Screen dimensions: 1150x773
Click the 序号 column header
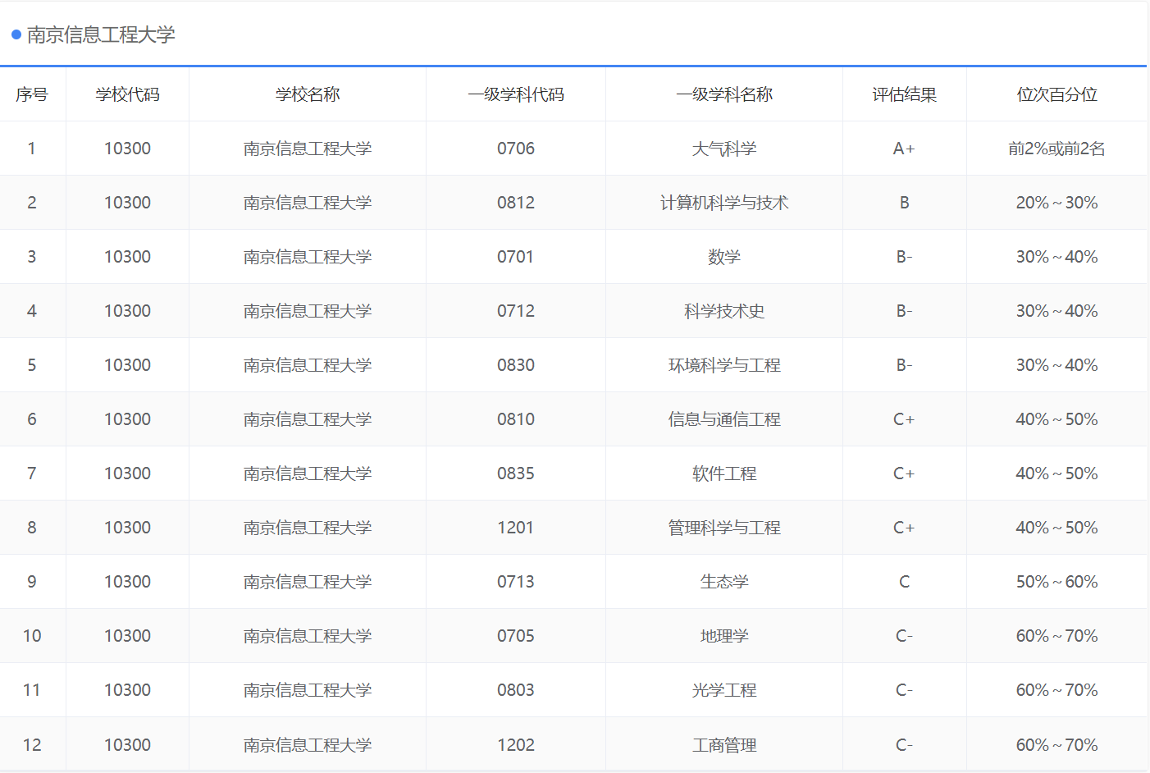33,94
